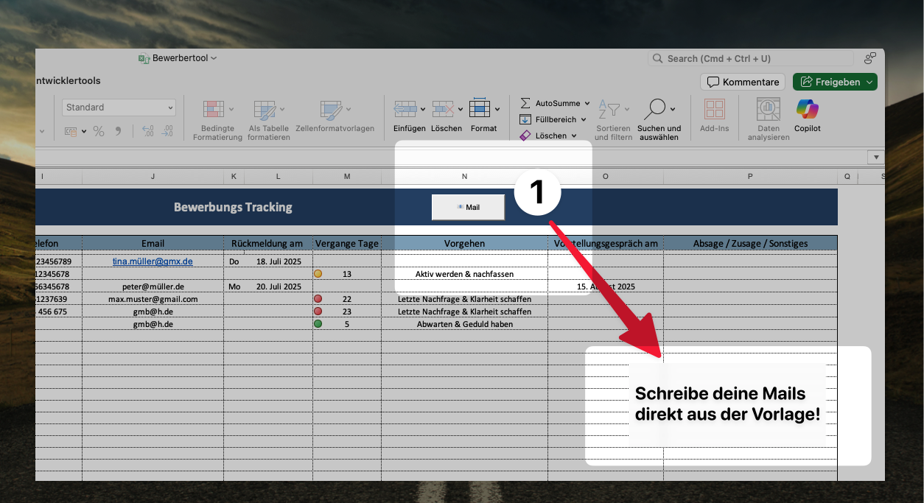Open the currency format dropdown arrow
The height and width of the screenshot is (503, 924).
pos(84,132)
